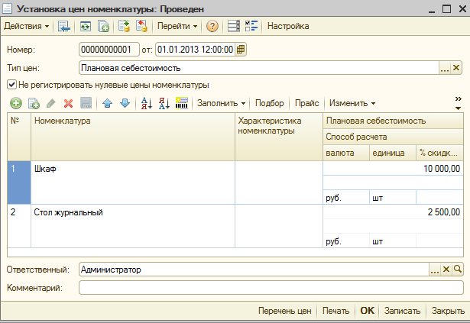Select row number 1 in the table
This screenshot has height=323, width=470.
tap(19, 182)
